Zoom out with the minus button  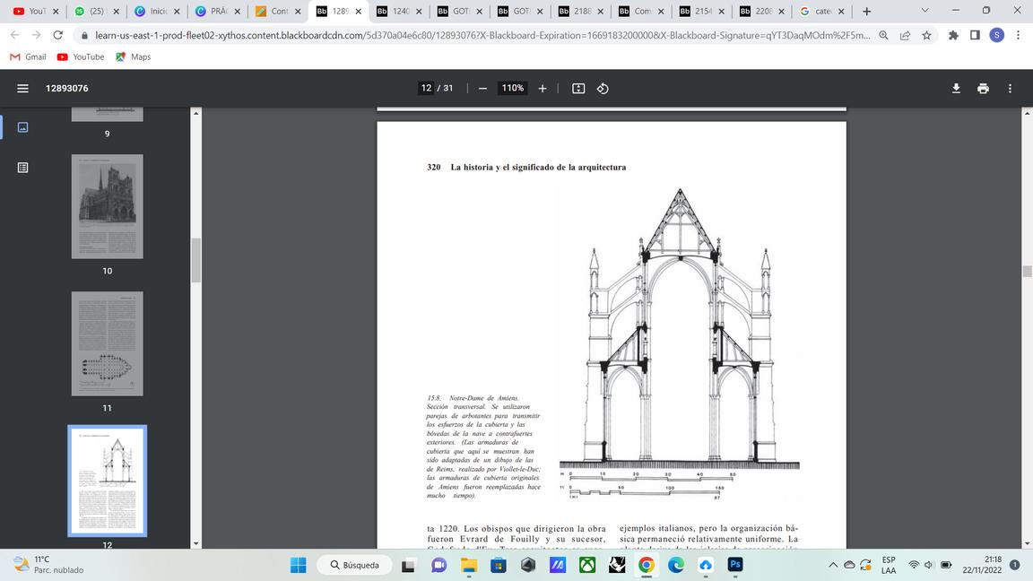click(482, 88)
